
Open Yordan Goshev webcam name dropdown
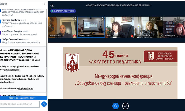[x=56, y=36]
